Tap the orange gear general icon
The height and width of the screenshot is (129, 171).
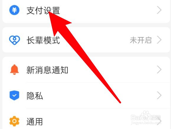14,121
